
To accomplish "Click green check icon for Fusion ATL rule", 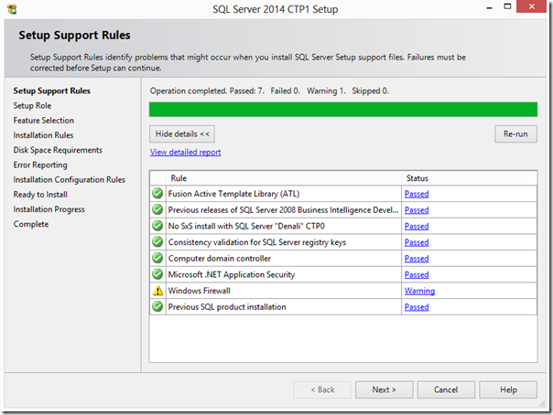I will [x=157, y=193].
